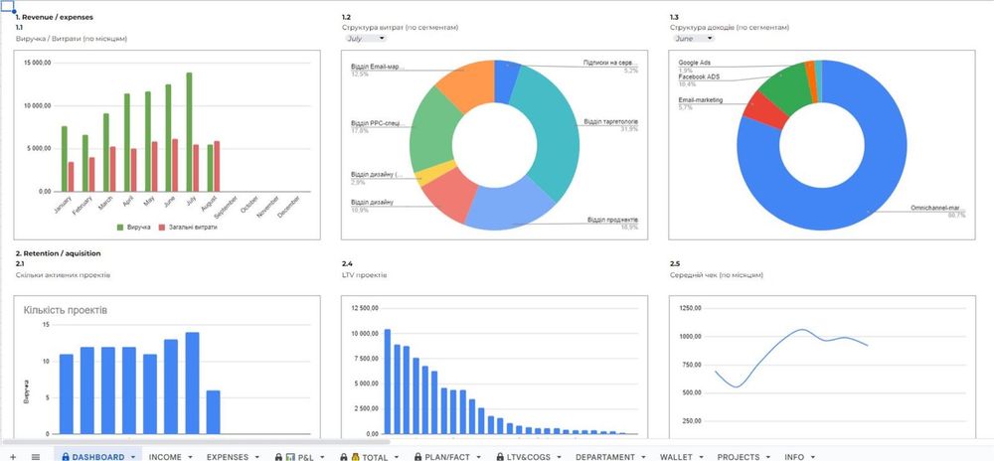Expand the DASHBOARD tab menu arrow
Screen dimensions: 994x461
133,457
